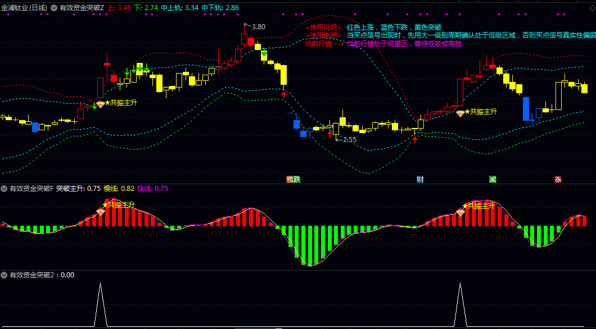The width and height of the screenshot is (596, 329).
Task: Open the 有效资金突破2 panel dropdown arrow
Action: tap(4, 275)
